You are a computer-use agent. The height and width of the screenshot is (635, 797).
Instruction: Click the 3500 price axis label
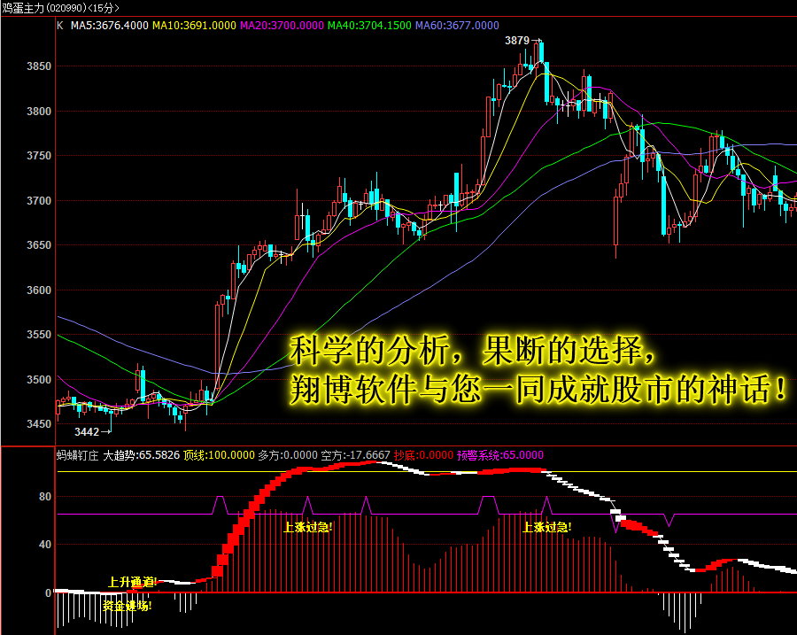(39, 380)
